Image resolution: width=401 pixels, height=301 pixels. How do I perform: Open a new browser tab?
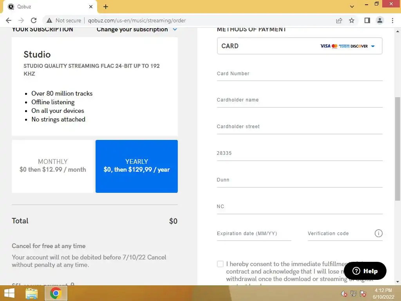pos(106,7)
